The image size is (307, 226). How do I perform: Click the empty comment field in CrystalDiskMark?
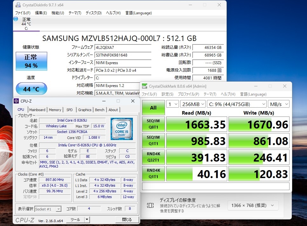pos(215,186)
